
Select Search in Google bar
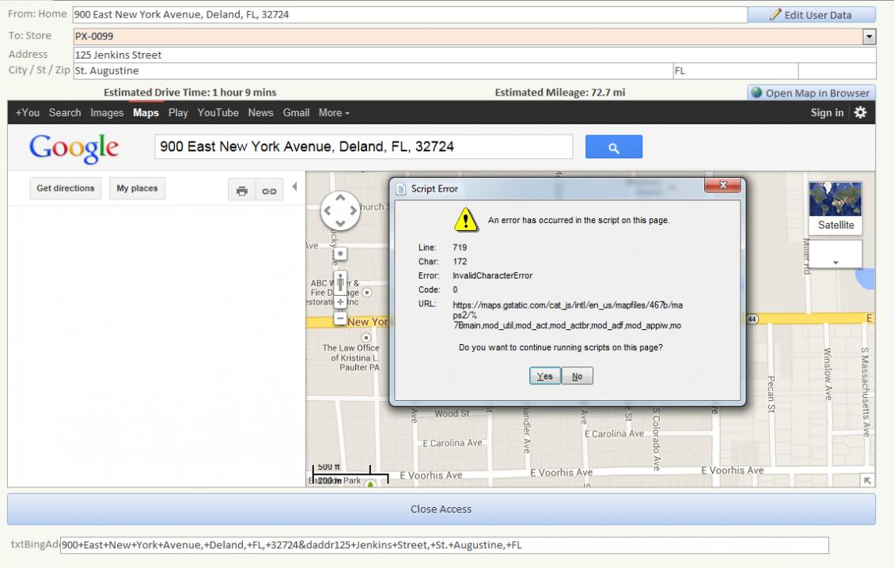click(65, 112)
